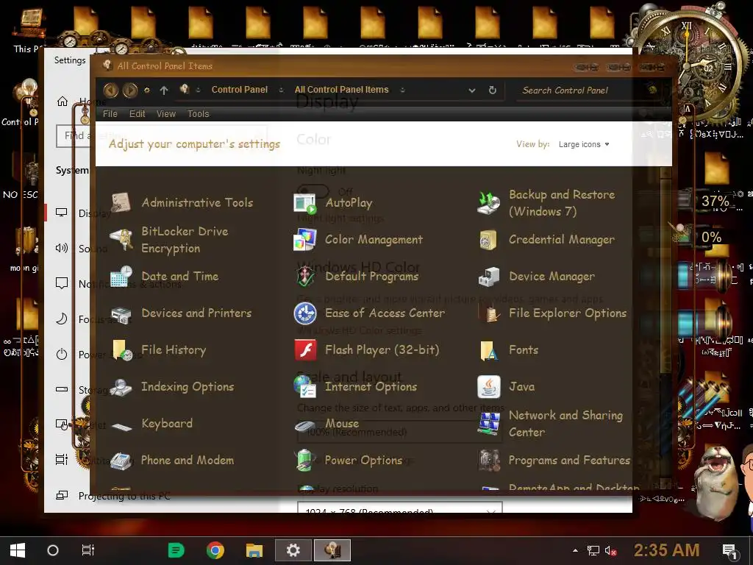This screenshot has width=753, height=565.
Task: Open the Flash Player (32-bit) icon
Action: 305,349
